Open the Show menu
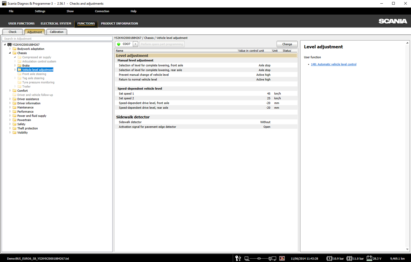 tap(70, 11)
